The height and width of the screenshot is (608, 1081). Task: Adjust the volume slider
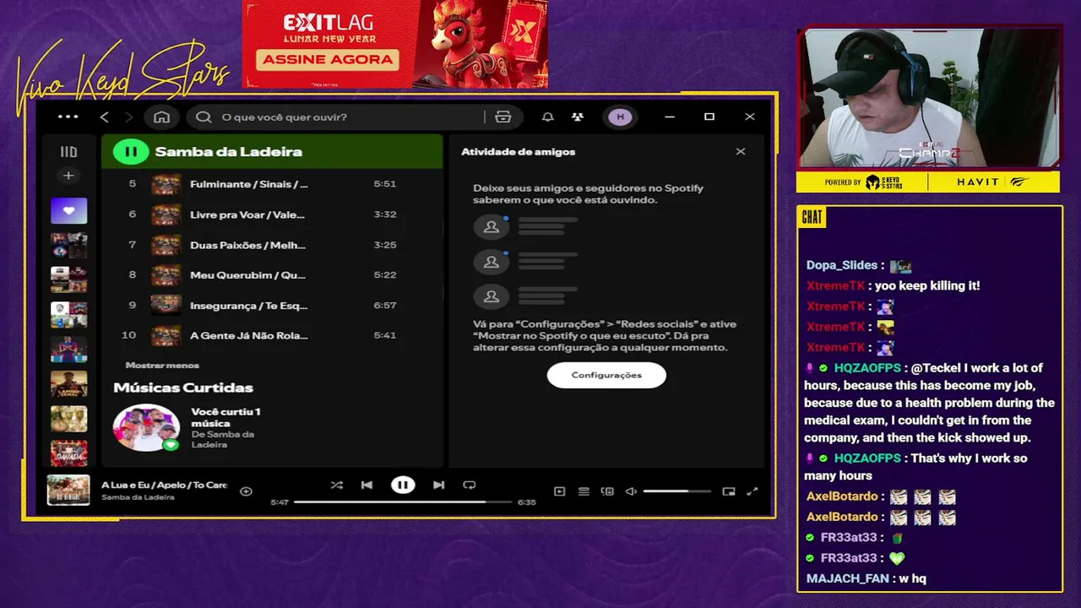click(677, 491)
